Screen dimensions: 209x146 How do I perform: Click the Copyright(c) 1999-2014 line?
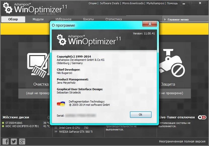click(74, 57)
